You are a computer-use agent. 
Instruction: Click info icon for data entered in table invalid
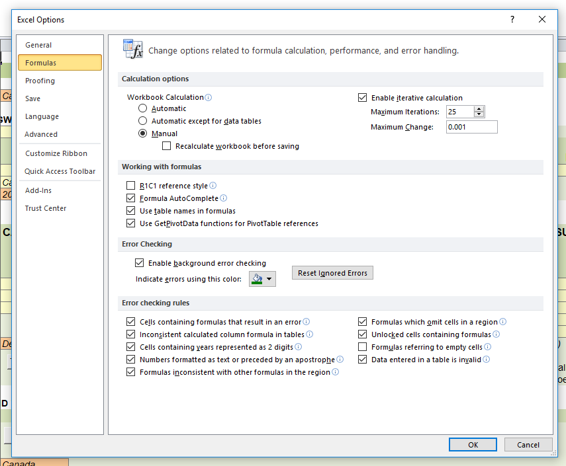tap(486, 360)
